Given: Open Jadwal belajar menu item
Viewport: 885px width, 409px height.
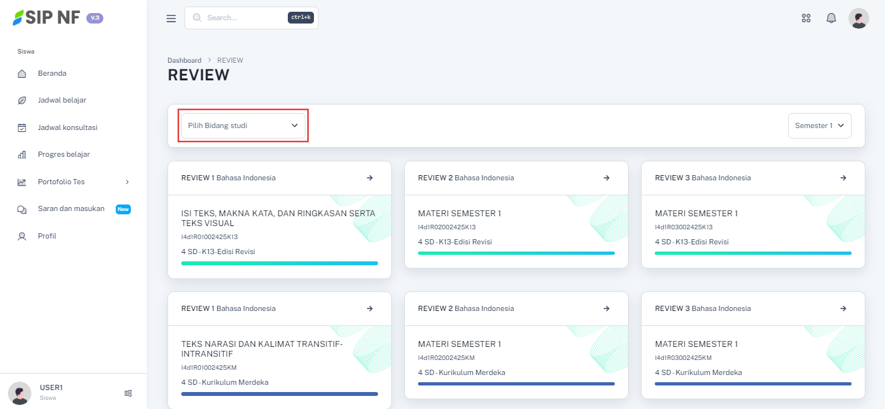Looking at the screenshot, I should pos(61,100).
